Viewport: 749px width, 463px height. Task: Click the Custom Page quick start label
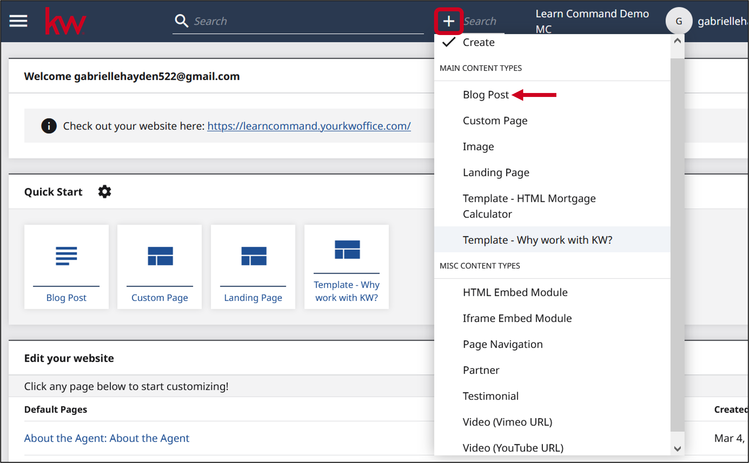(x=160, y=298)
